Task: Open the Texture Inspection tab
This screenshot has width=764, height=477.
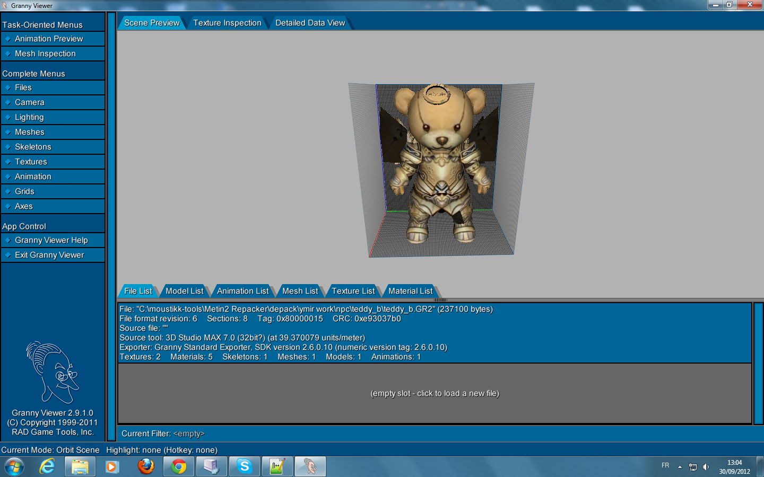Action: pyautogui.click(x=227, y=23)
